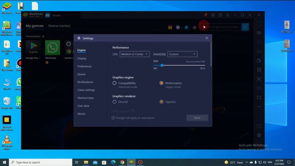Open the BlueStacks hamburger menu
This screenshot has width=295, height=166.
pyautogui.click(x=227, y=15)
